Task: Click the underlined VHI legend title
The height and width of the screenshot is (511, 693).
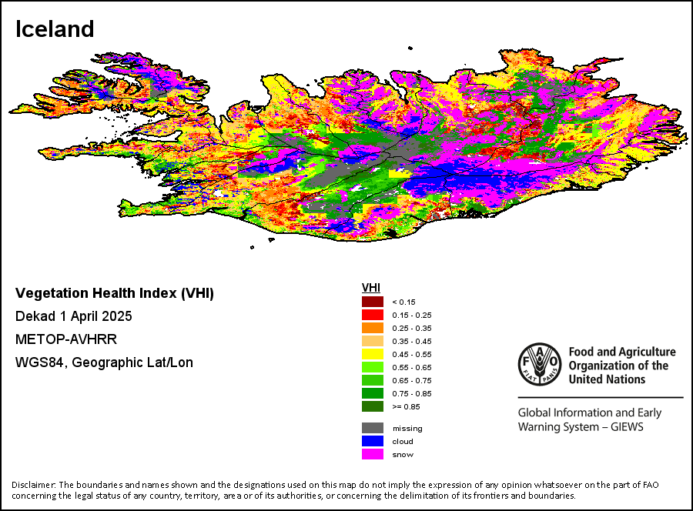Action: [371, 288]
